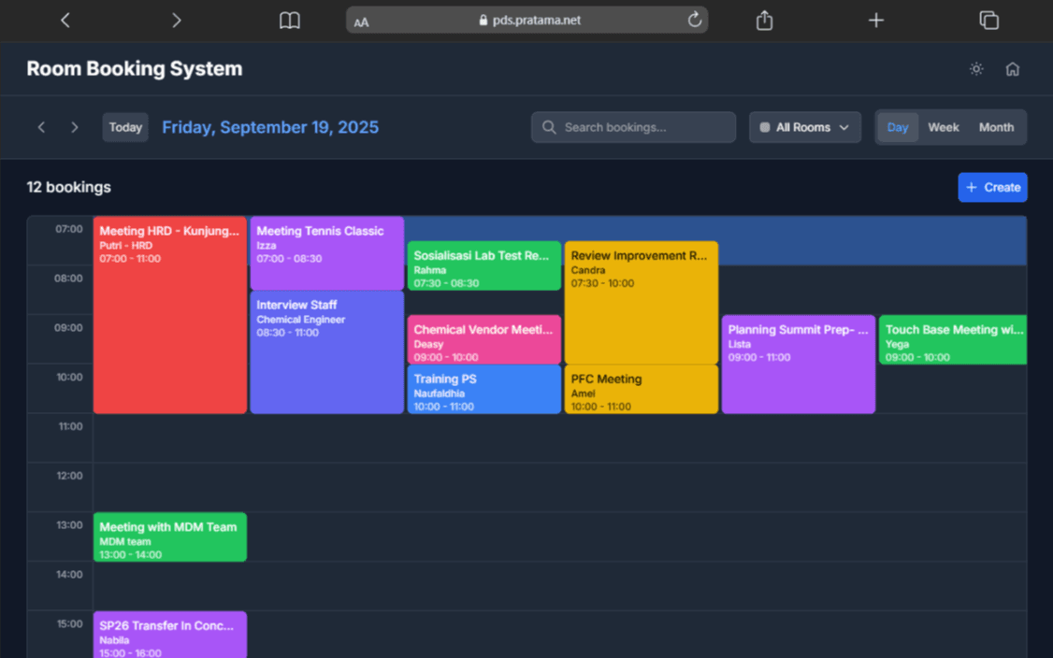Viewport: 1053px width, 658px height.
Task: Open Meeting with MDM Team booking
Action: coord(170,537)
